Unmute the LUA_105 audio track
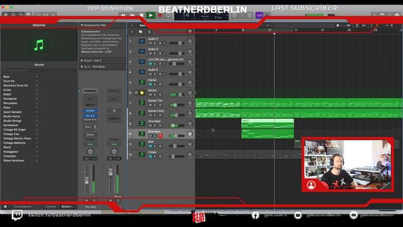The image size is (403, 227). pyautogui.click(x=150, y=64)
